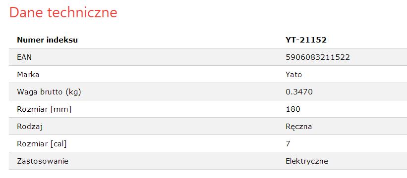
Task: Click the Yato brand value
Action: click(294, 75)
